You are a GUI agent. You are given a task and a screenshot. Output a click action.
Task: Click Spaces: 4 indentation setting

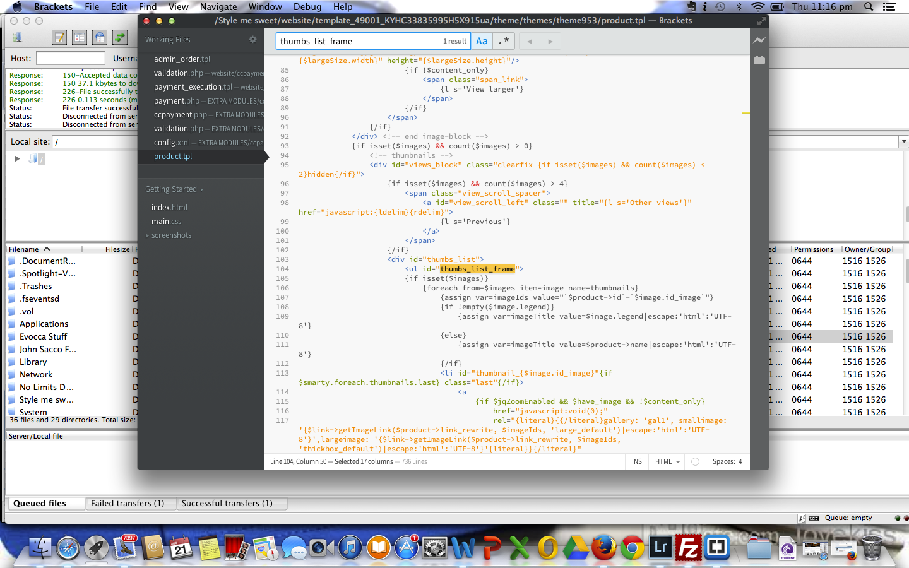[x=727, y=461]
